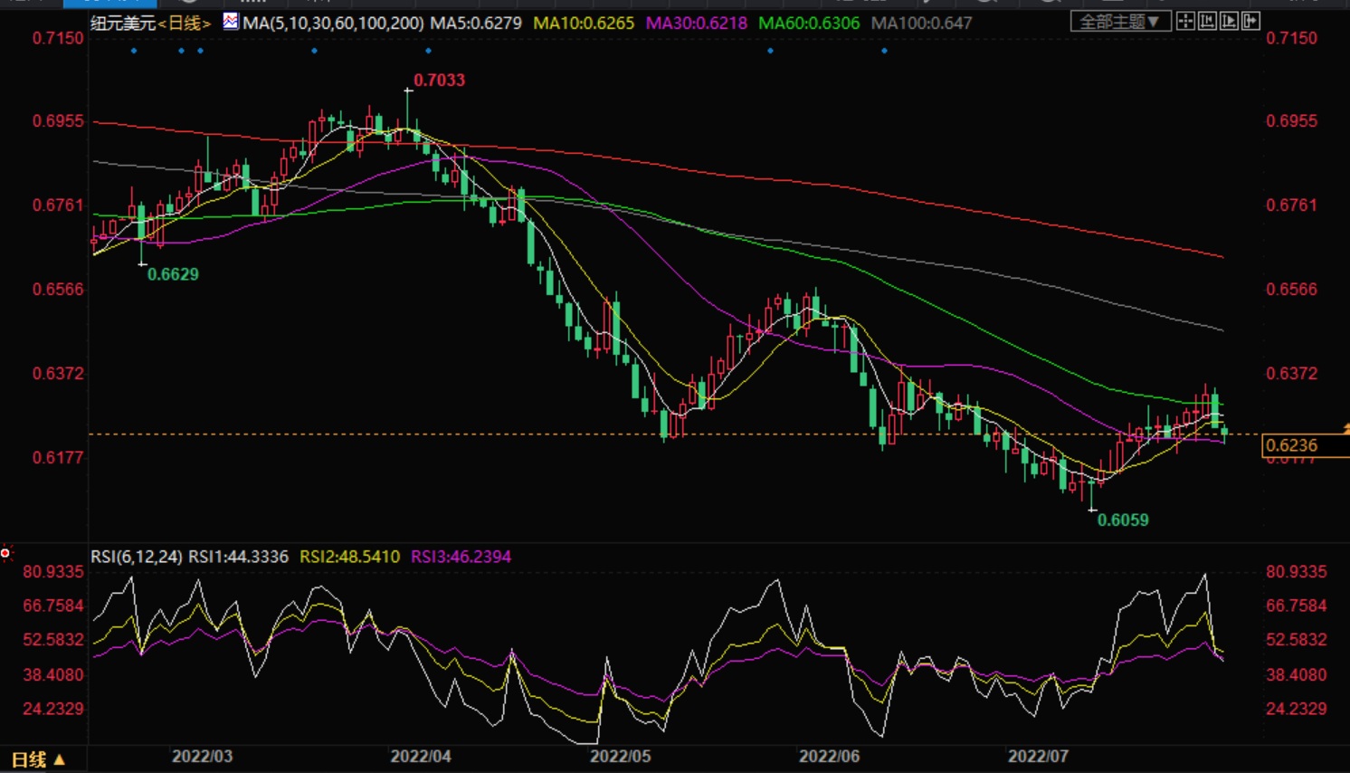This screenshot has width=1350, height=773.
Task: Click the MA indicator chart icon
Action: (231, 21)
